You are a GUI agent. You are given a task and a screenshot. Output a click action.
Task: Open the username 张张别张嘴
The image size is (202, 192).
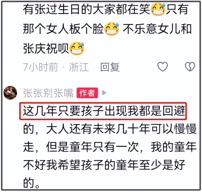click(48, 93)
